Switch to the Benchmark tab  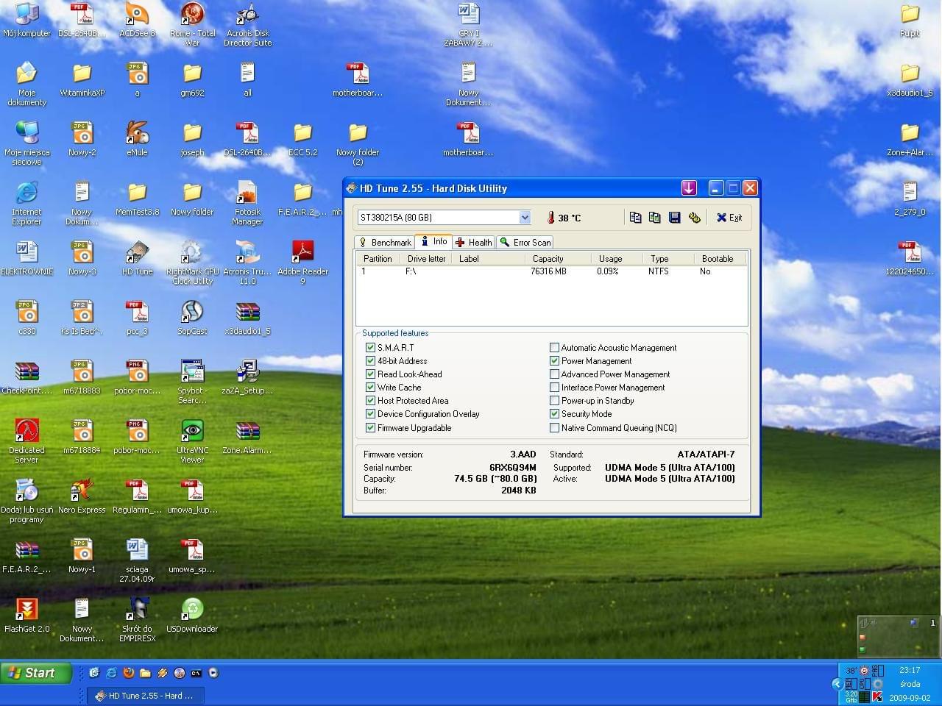[384, 243]
